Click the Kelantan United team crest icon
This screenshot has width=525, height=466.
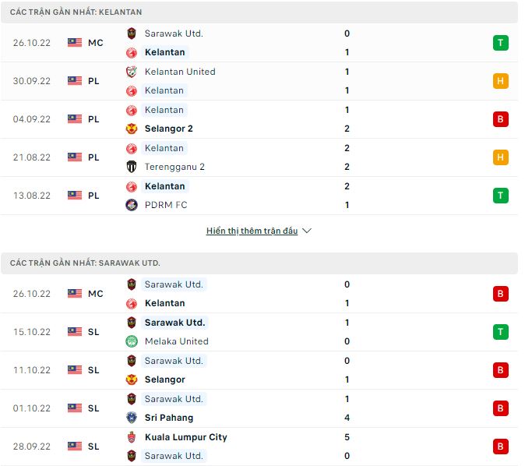[x=131, y=72]
